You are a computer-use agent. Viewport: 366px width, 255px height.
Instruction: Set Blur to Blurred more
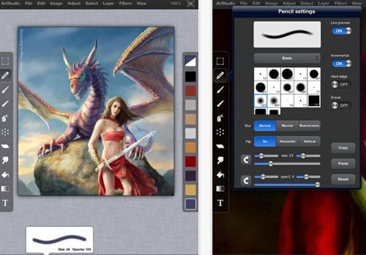[309, 126]
